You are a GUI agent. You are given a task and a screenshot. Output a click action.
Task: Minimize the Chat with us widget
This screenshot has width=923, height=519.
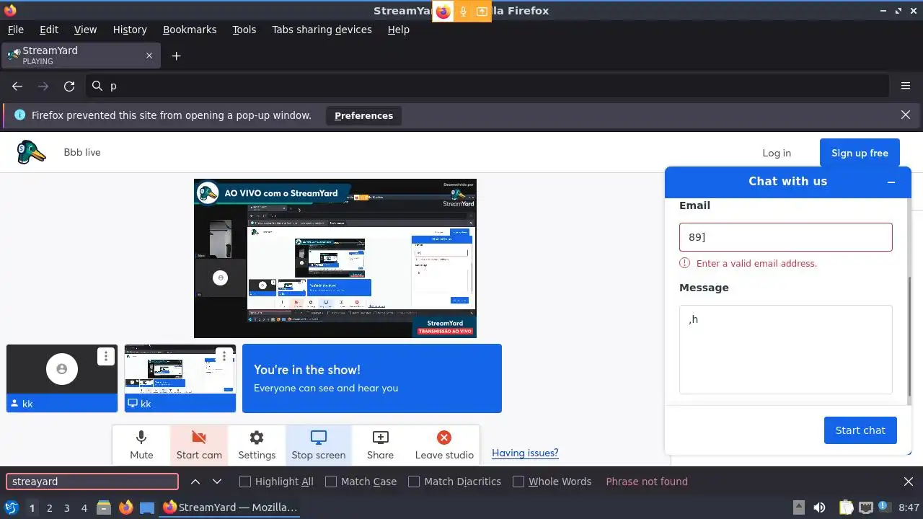891,182
